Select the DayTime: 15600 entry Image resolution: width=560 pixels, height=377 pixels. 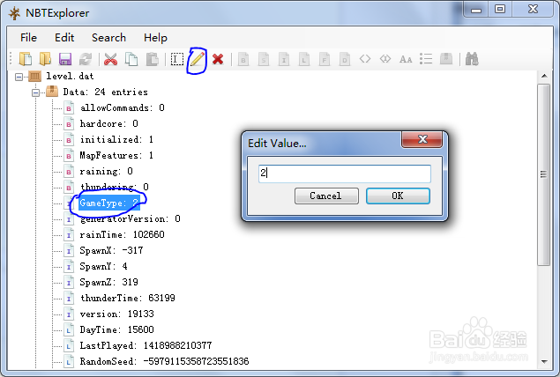pos(116,329)
